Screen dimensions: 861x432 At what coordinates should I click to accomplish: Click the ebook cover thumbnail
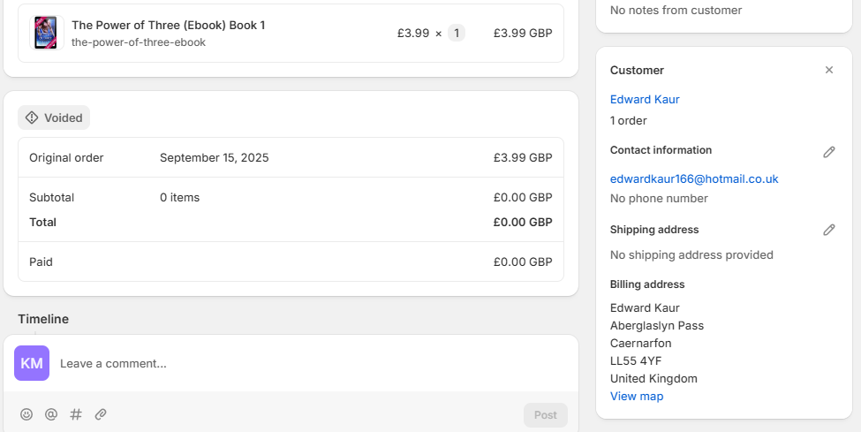(47, 33)
